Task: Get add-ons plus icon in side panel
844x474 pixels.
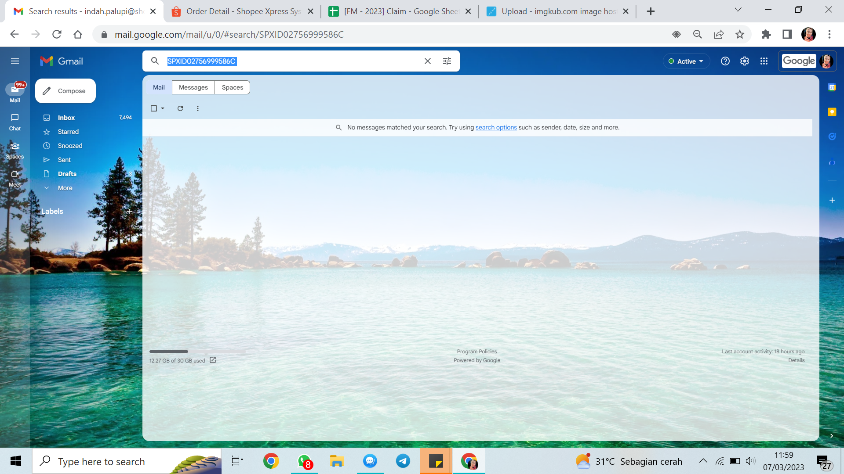Action: [832, 200]
